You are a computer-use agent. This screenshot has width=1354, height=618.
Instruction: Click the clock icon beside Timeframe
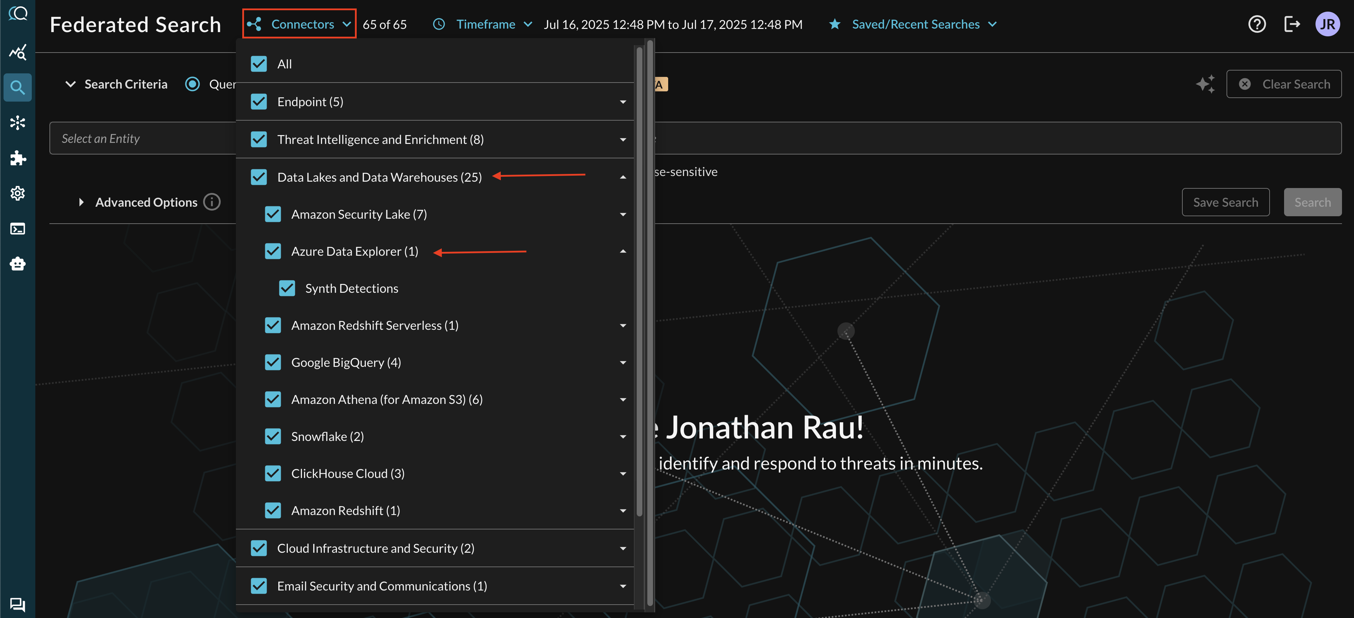coord(439,24)
